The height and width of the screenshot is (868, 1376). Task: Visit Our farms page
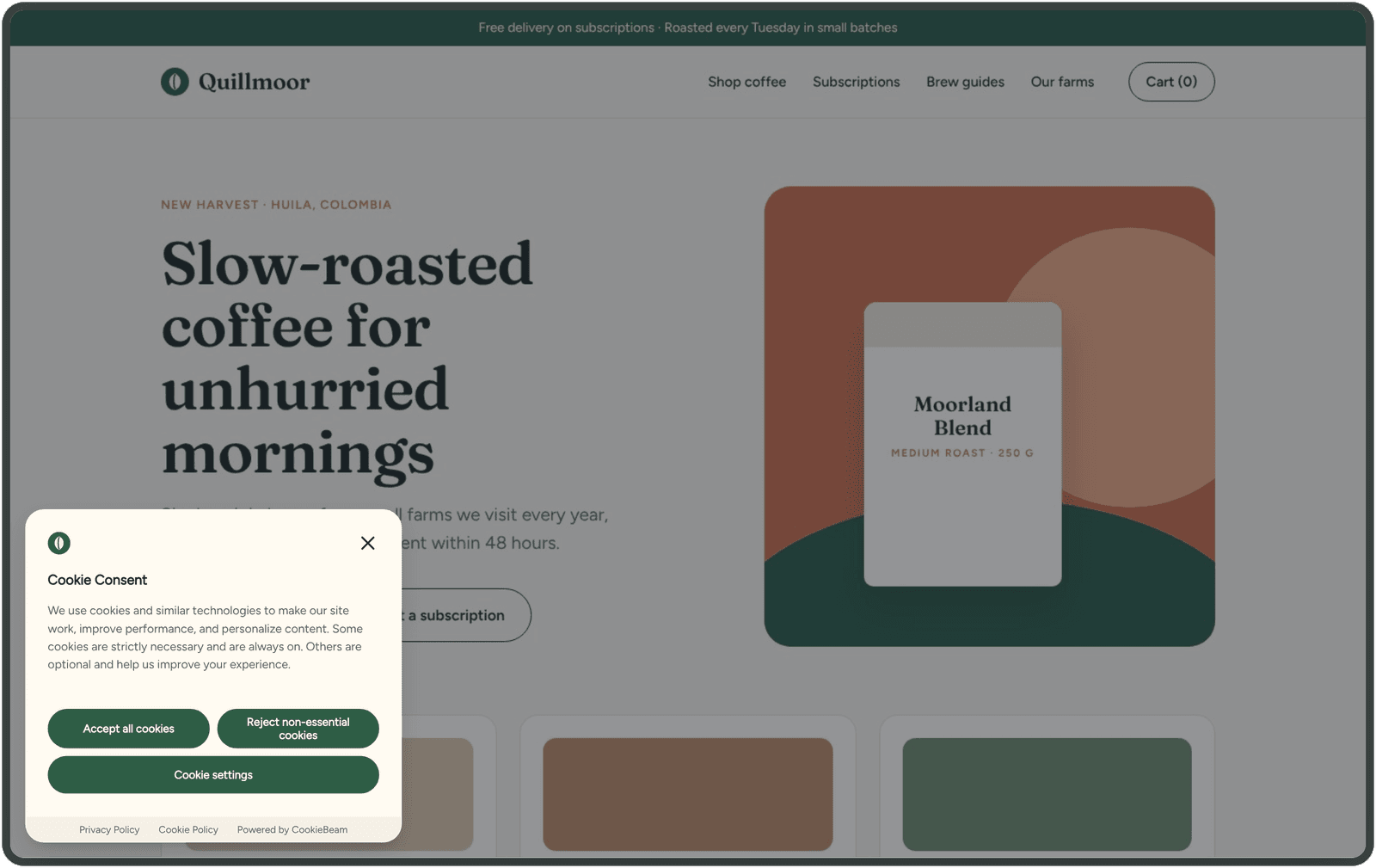1063,82
